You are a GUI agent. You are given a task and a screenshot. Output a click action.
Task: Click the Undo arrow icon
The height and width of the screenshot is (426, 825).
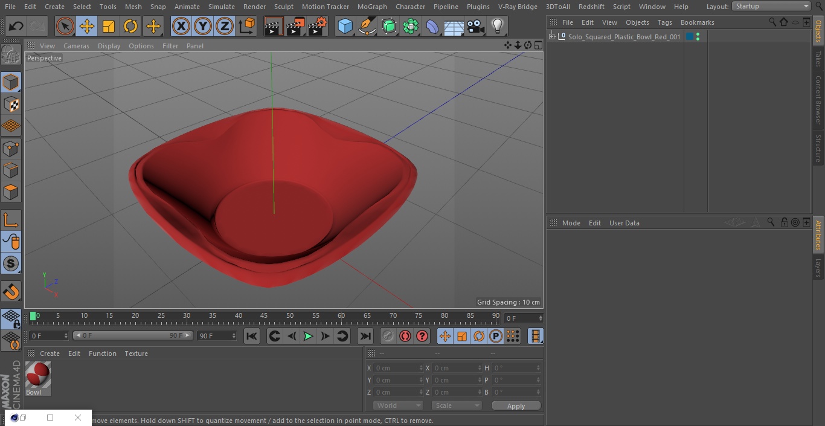16,27
